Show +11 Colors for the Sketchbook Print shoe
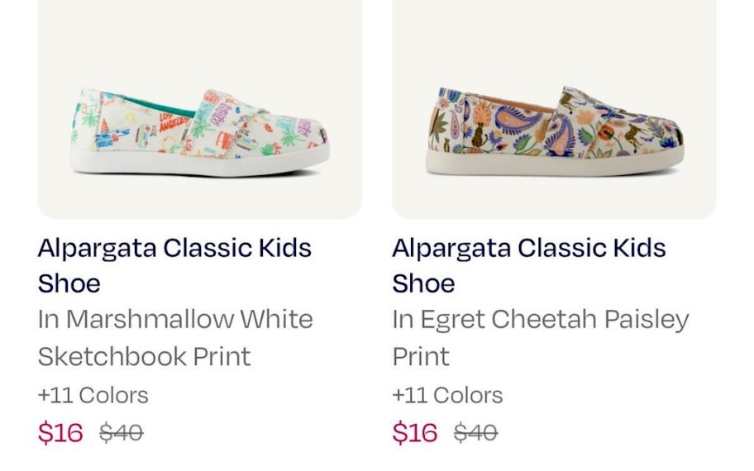This screenshot has height=471, width=754. [x=93, y=395]
